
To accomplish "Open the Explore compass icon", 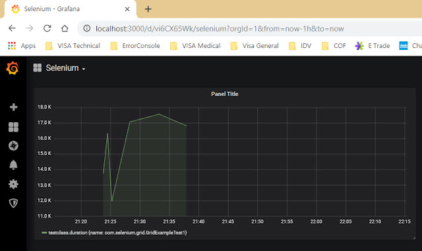I will coord(13,146).
